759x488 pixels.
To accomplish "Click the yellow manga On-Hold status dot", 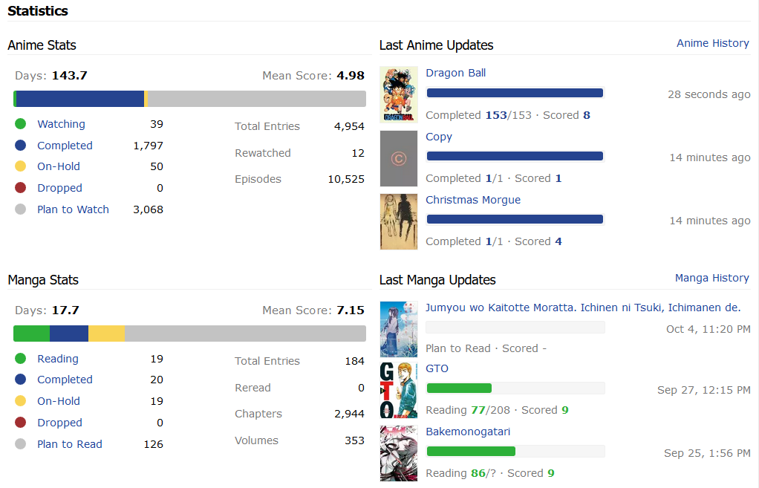I will 20,400.
